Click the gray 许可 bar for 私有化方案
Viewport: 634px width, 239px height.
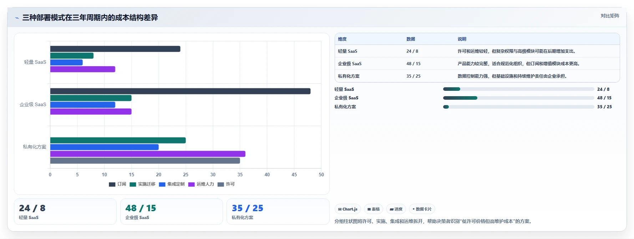point(145,161)
